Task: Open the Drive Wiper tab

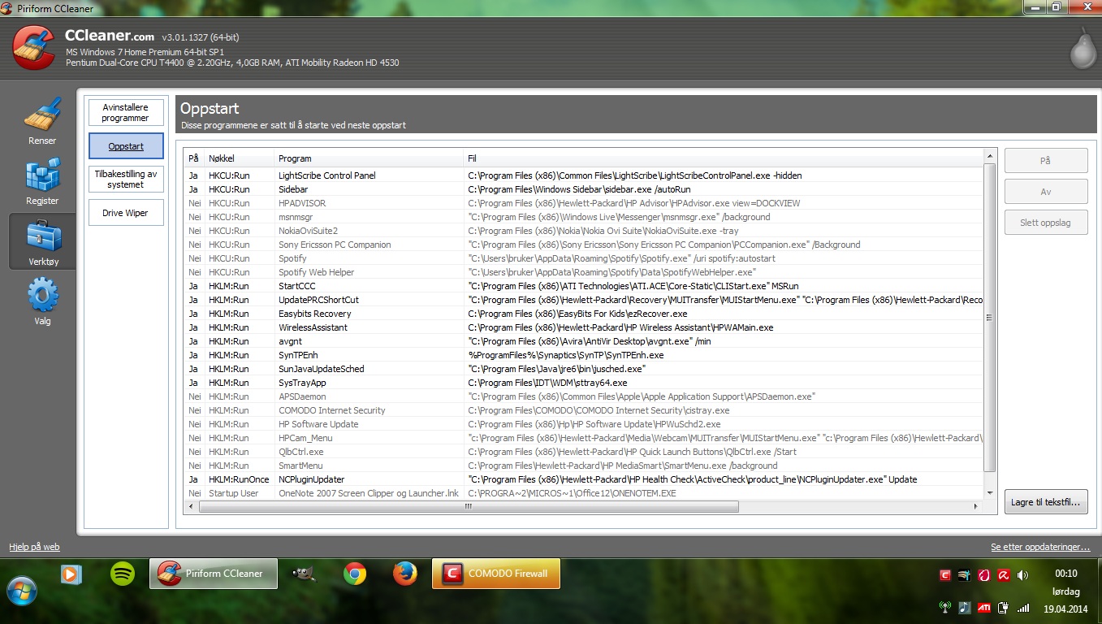Action: coord(126,213)
